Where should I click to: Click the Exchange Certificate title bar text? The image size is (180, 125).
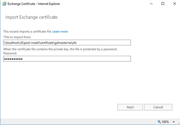point(34,4)
